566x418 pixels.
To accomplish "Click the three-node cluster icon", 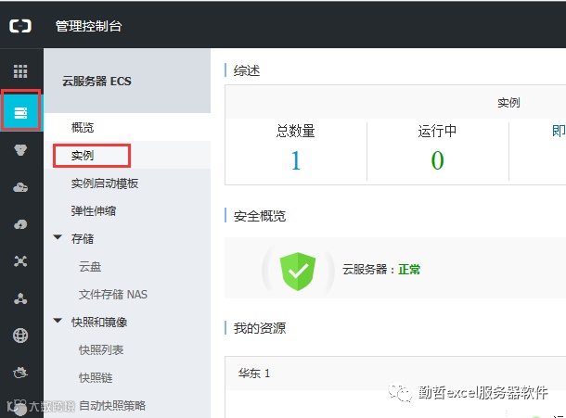I will tap(20, 298).
